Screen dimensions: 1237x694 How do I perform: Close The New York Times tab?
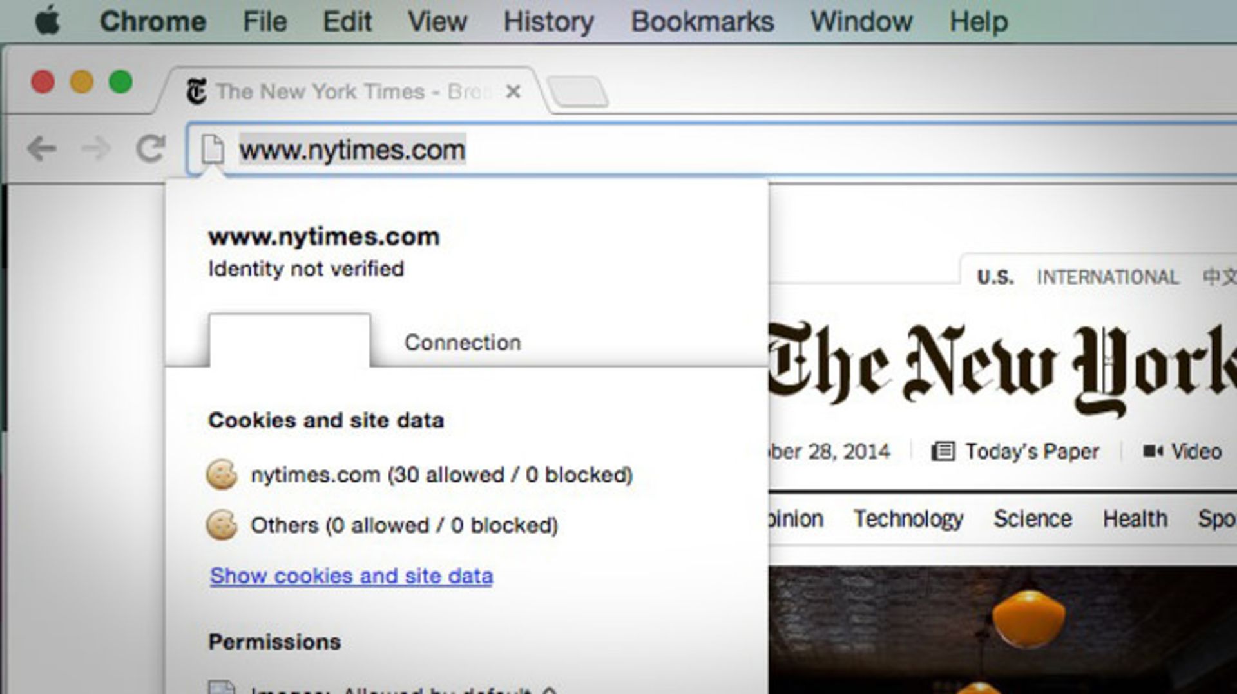(x=513, y=91)
